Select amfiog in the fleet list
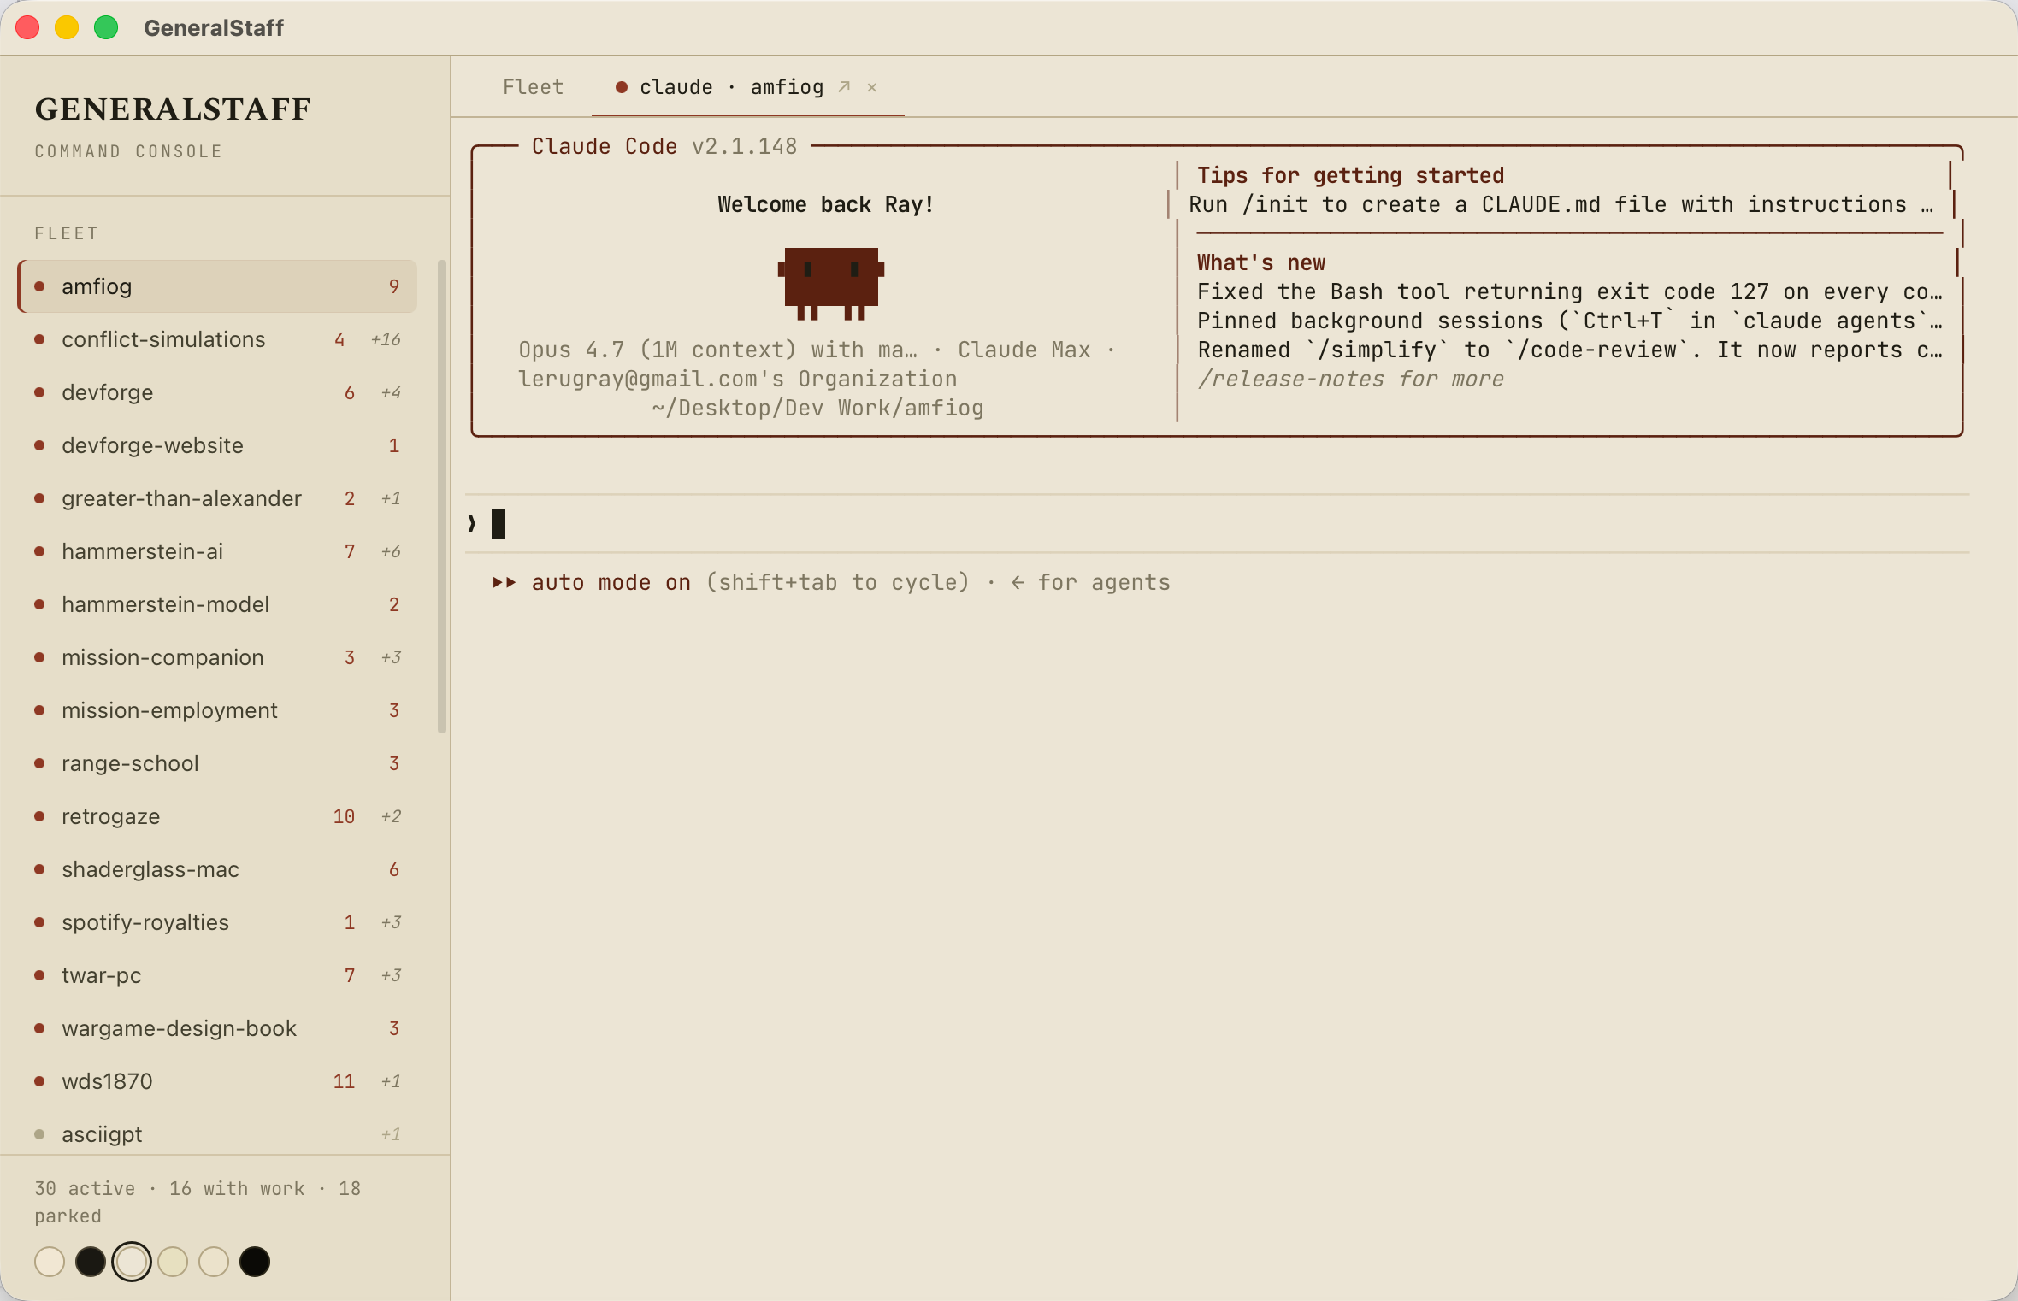The image size is (2018, 1301). 217,286
